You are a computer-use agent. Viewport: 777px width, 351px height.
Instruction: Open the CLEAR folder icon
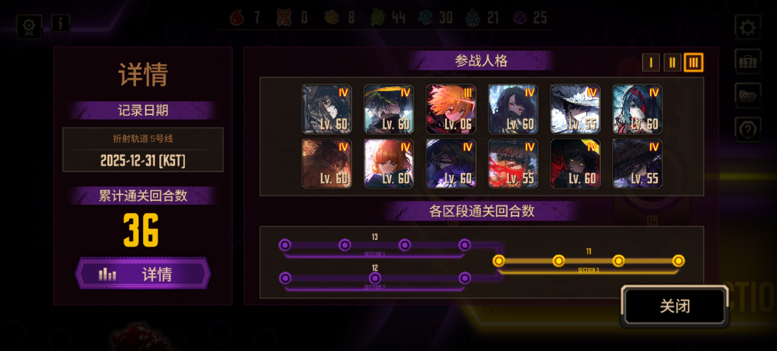tap(747, 96)
